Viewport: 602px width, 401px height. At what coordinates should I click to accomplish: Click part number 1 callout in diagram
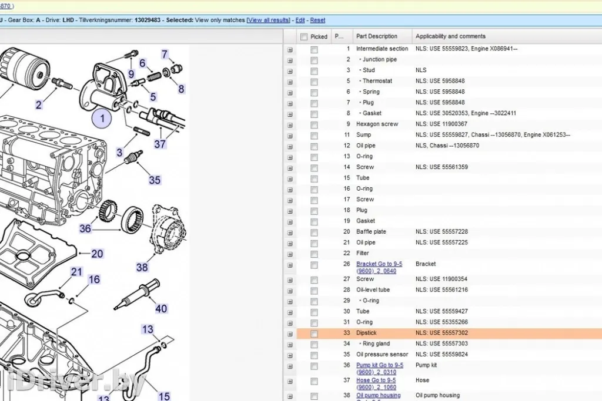click(x=102, y=119)
